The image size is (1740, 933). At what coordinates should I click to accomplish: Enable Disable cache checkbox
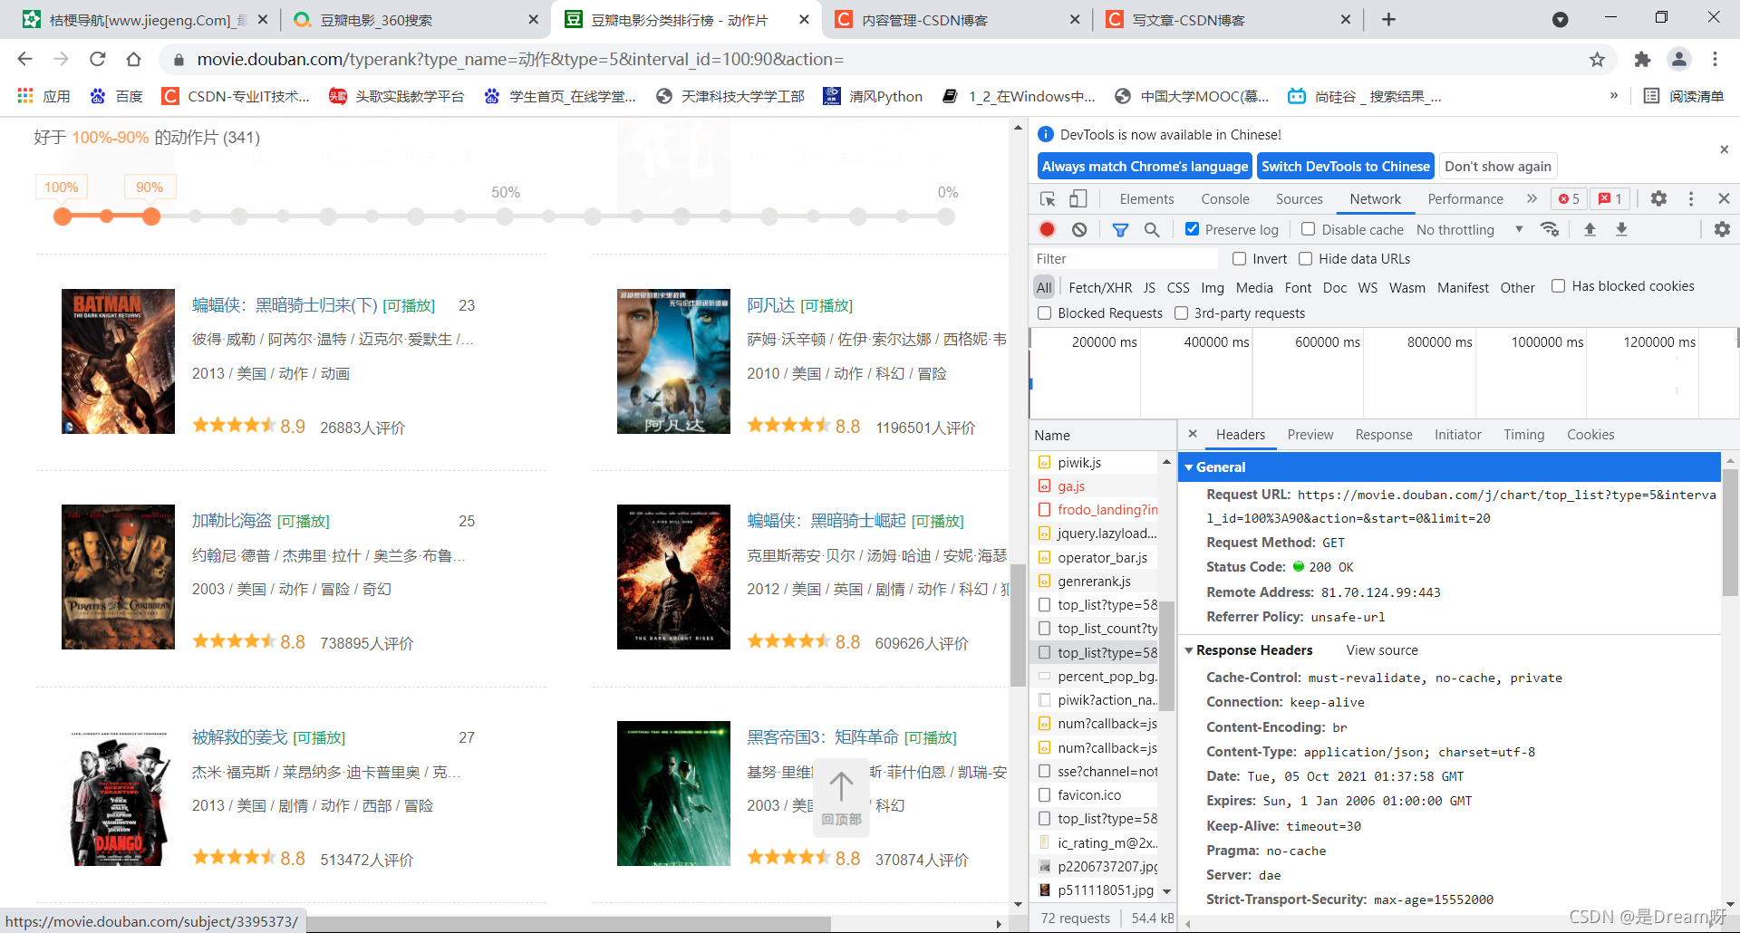point(1308,229)
